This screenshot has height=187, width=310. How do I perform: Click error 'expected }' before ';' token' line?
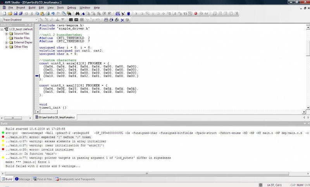(x=48, y=137)
